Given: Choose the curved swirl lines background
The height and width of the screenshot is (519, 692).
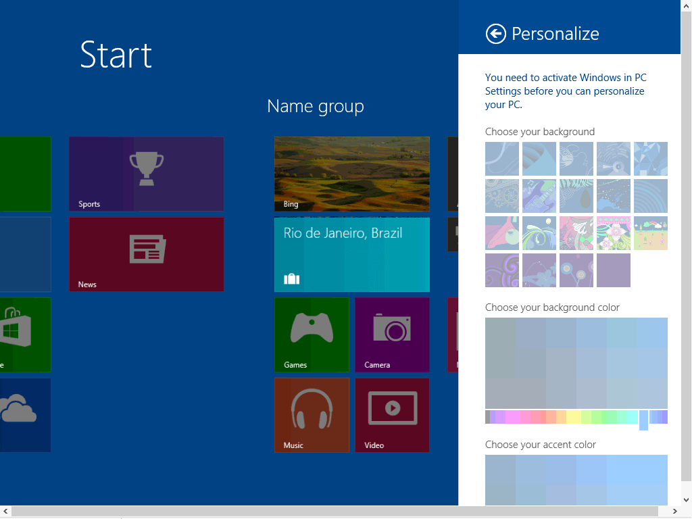Looking at the screenshot, I should click(x=502, y=159).
